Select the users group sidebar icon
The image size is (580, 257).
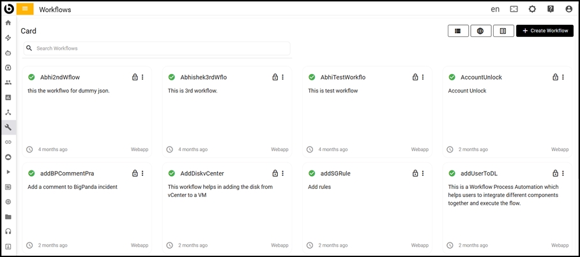click(x=8, y=82)
